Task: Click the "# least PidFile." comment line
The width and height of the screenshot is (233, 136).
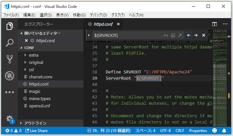Action: [x=126, y=53]
